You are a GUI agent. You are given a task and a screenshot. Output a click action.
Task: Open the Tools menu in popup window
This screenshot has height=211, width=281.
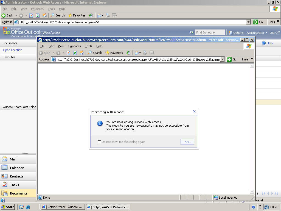pos(88,46)
